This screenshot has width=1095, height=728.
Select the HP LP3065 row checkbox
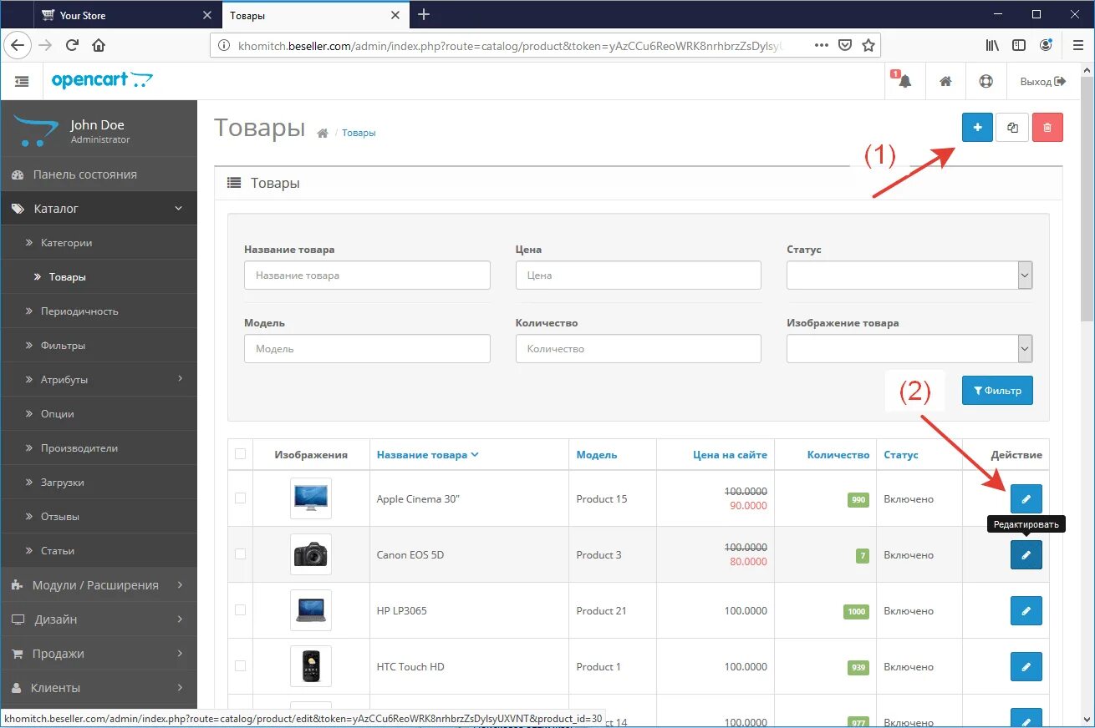tap(241, 609)
